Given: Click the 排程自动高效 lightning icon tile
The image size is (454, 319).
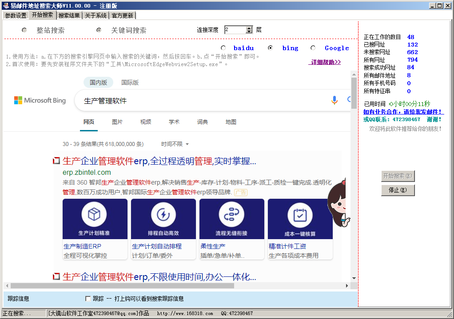Looking at the screenshot, I should tap(163, 219).
